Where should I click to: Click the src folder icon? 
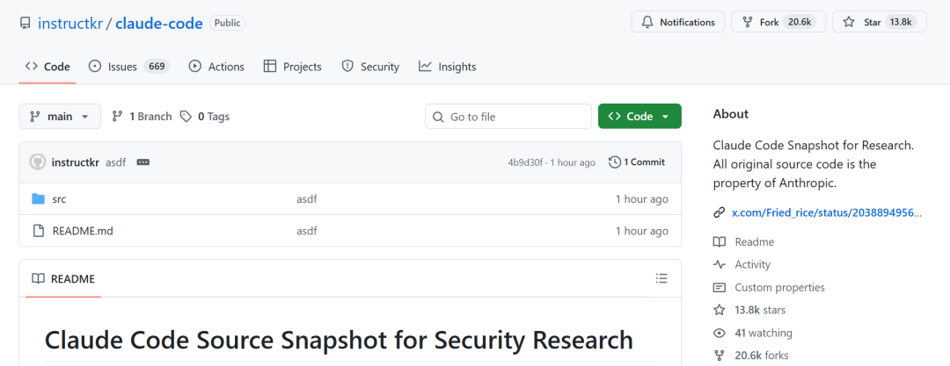(x=38, y=199)
